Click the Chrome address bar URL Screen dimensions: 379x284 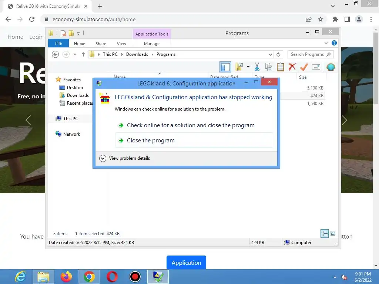click(94, 19)
